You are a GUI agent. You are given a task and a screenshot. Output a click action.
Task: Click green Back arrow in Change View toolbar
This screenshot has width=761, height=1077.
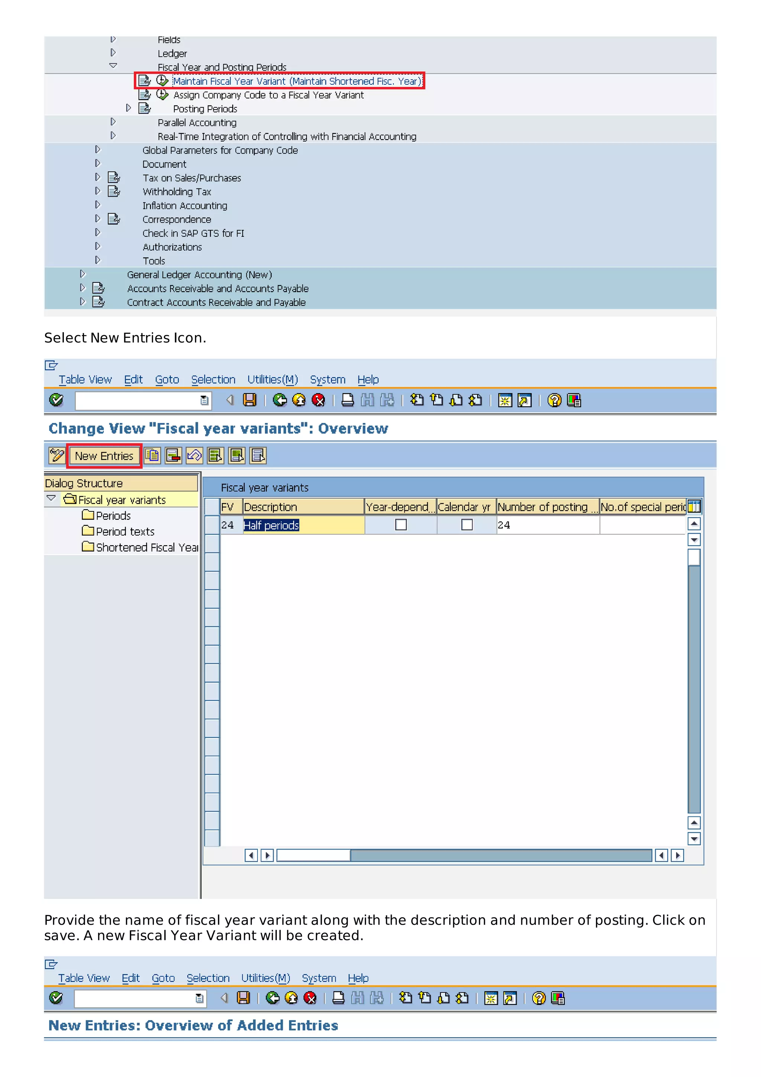(280, 400)
